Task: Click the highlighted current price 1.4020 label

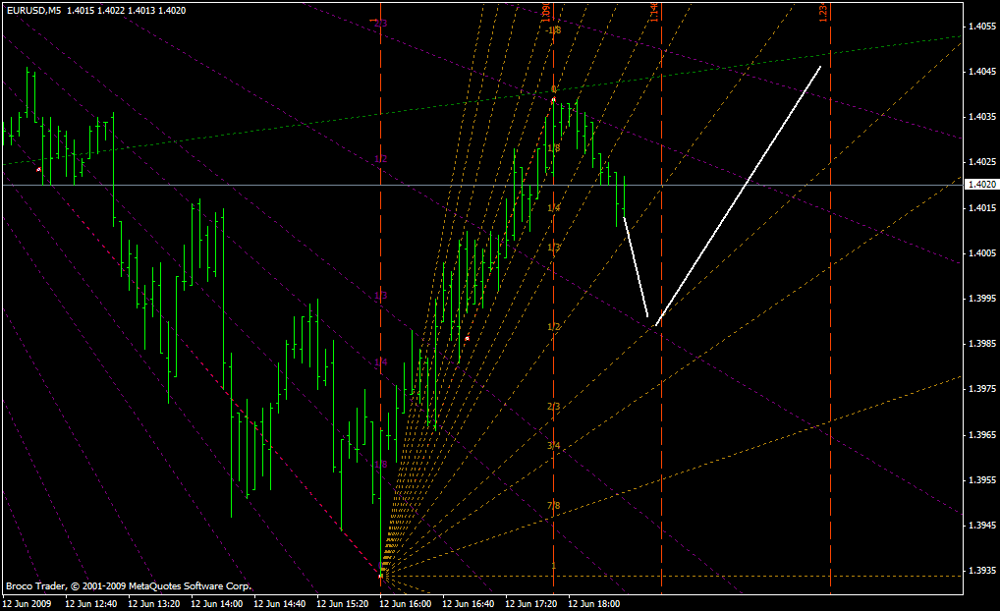Action: (981, 185)
